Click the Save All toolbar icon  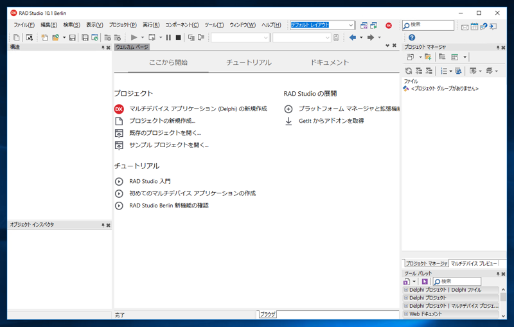click(85, 37)
